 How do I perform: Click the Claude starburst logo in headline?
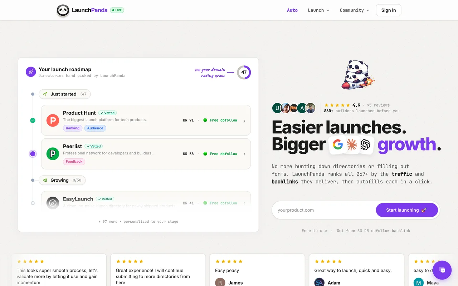click(x=352, y=145)
